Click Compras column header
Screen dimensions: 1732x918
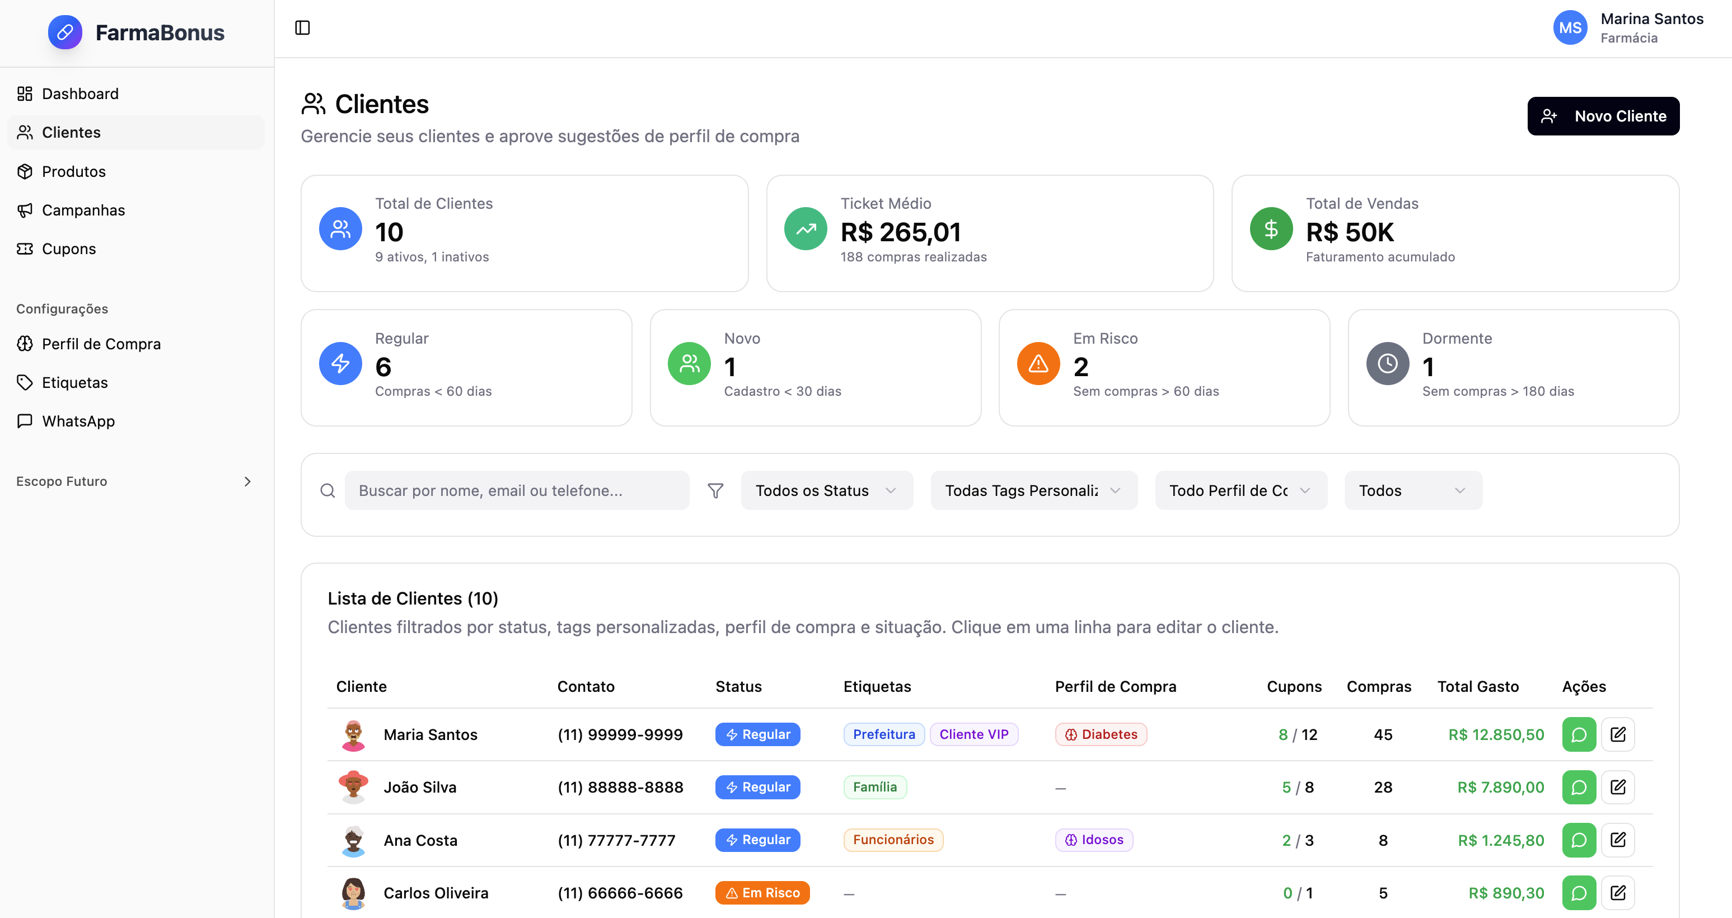[1378, 687]
